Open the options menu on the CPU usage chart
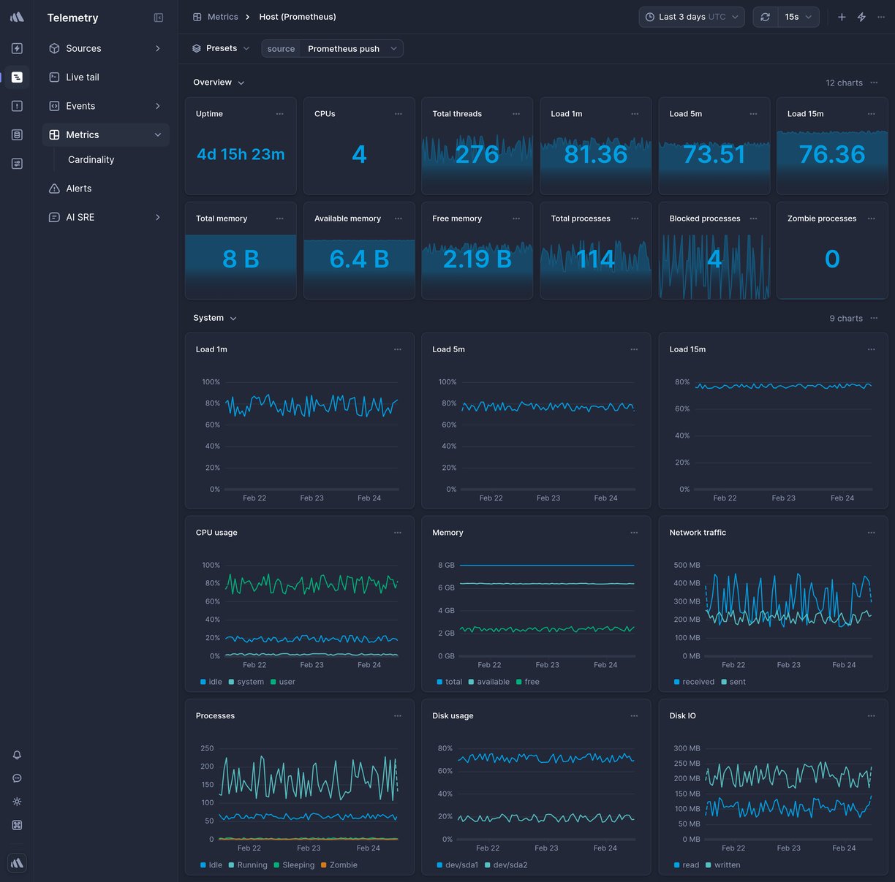Viewport: 895px width, 882px height. (x=398, y=533)
